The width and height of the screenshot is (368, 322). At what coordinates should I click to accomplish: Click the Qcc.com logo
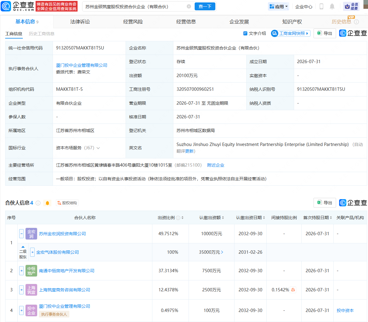point(18,6)
